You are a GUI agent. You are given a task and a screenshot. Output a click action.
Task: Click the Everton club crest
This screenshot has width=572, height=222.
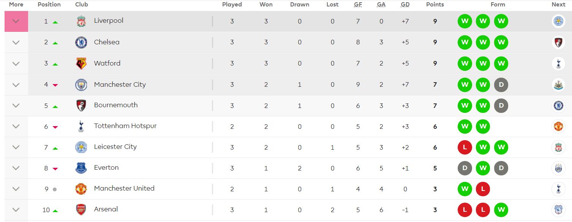[x=81, y=168]
